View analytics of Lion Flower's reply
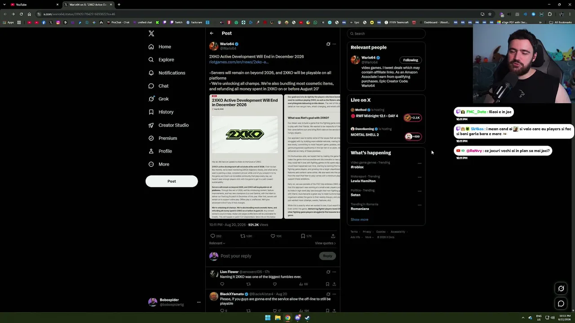 [304, 284]
